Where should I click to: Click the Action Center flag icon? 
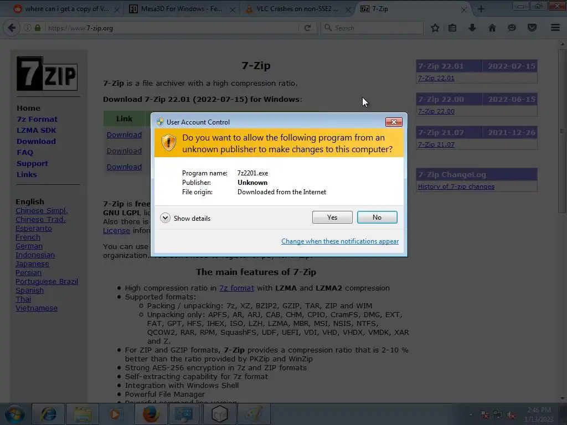click(484, 415)
